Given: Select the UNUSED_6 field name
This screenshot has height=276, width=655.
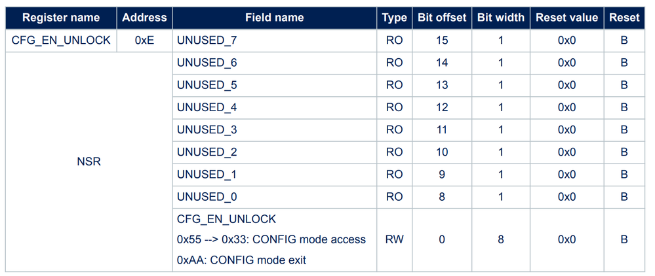Looking at the screenshot, I should coord(207,63).
